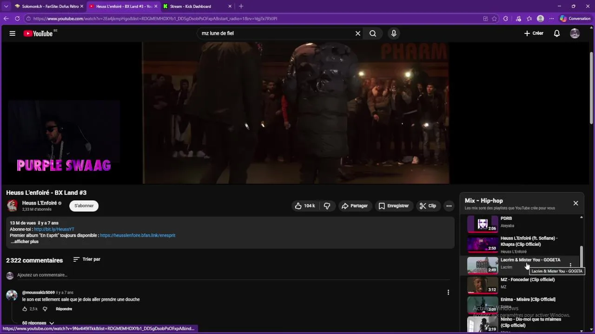Image resolution: width=595 pixels, height=334 pixels.
Task: Open the browser profile avatar
Action: (540, 19)
